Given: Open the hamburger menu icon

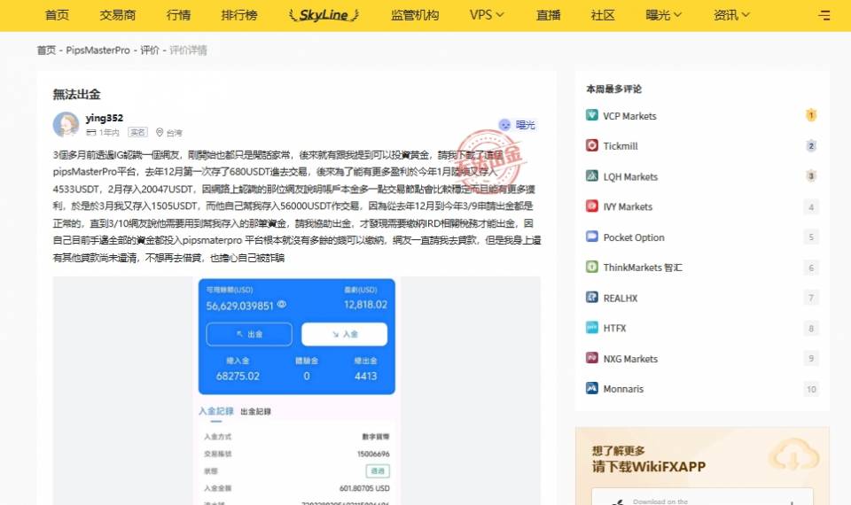Looking at the screenshot, I should (x=824, y=15).
